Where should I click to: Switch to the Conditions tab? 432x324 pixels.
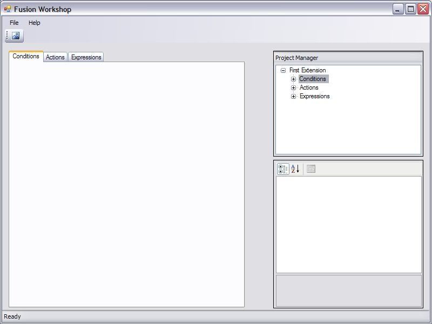pyautogui.click(x=26, y=56)
